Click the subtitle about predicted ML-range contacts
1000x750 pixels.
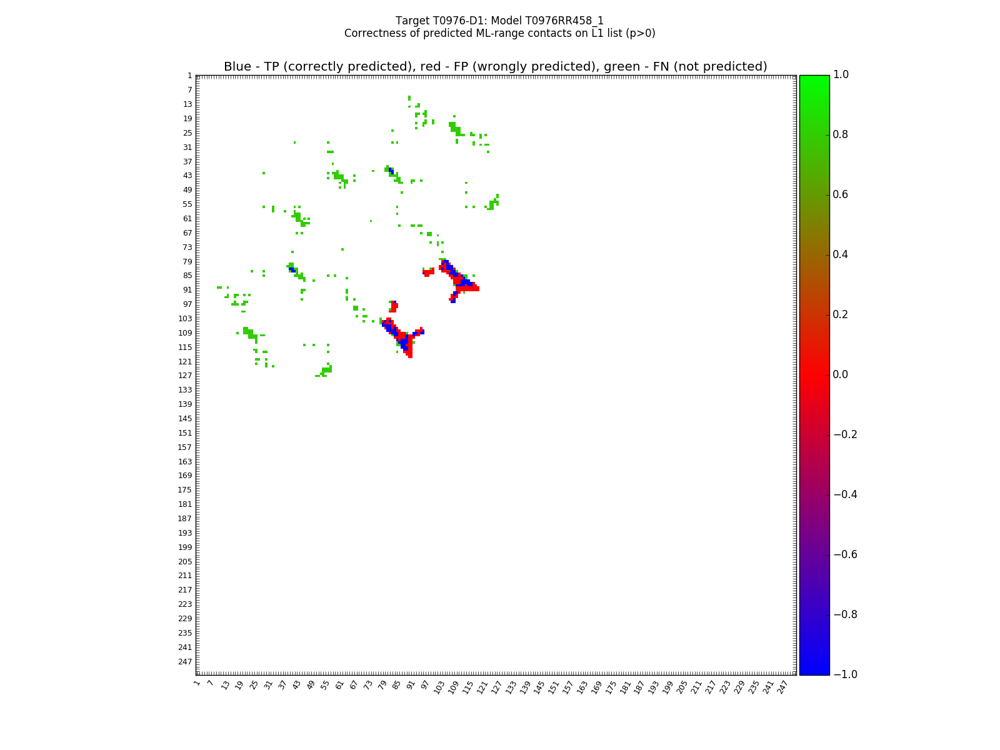[499, 33]
